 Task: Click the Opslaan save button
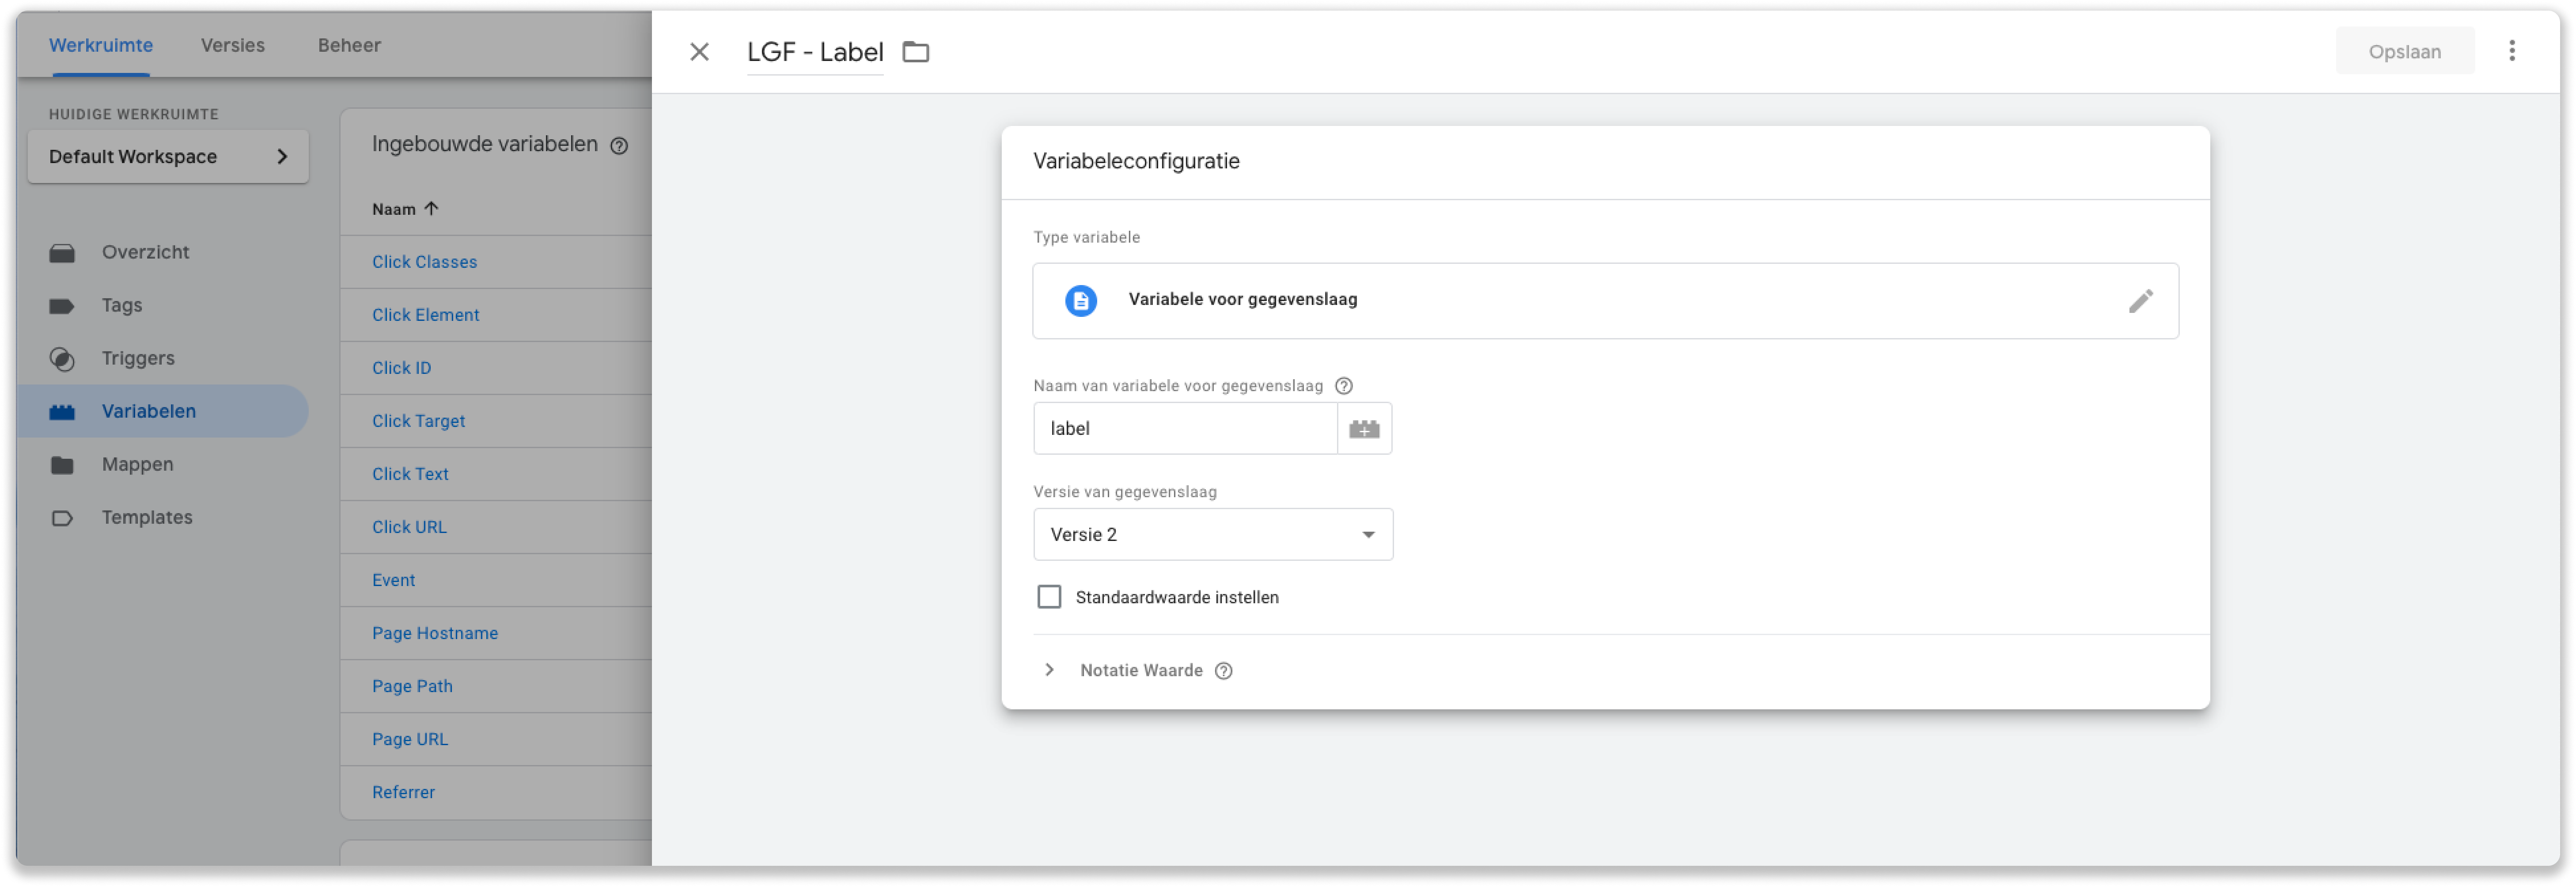[2404, 52]
